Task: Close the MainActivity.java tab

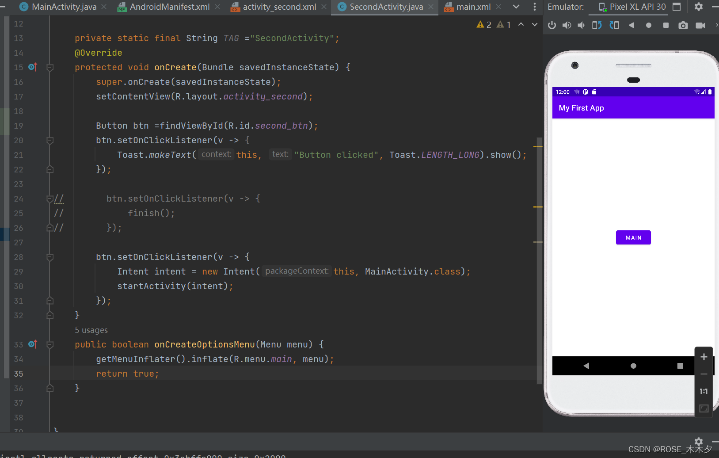Action: (104, 7)
